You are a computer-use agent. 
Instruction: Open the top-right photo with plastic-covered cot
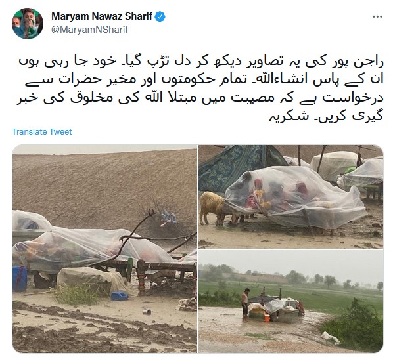[x=291, y=196]
